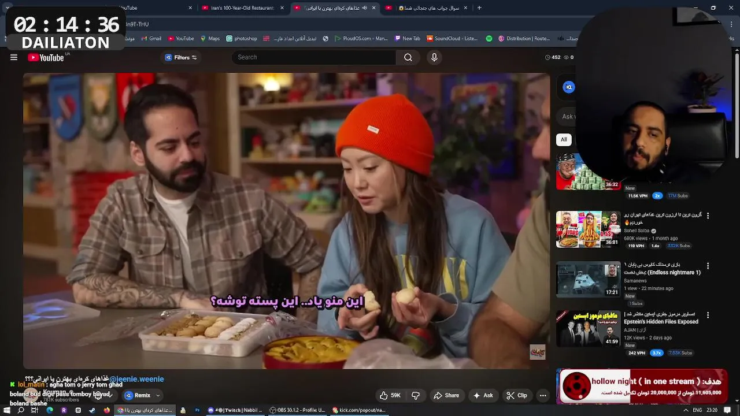
Task: Focus the YouTube Search field
Action: 315,57
